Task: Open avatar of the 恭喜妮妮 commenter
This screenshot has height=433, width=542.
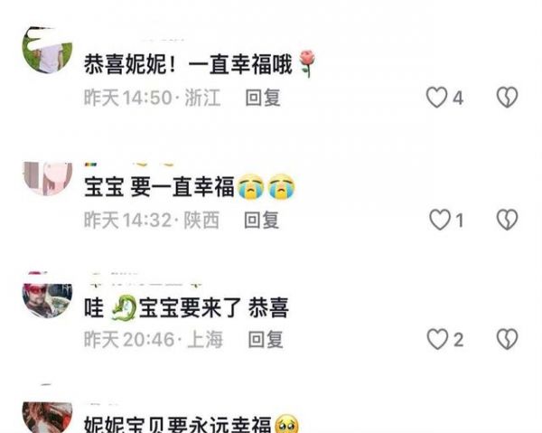Action: point(47,50)
